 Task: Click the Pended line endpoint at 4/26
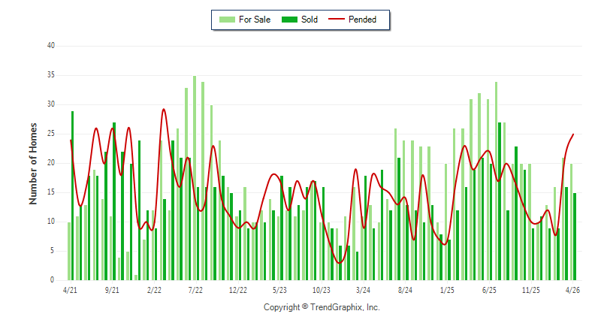pyautogui.click(x=573, y=134)
